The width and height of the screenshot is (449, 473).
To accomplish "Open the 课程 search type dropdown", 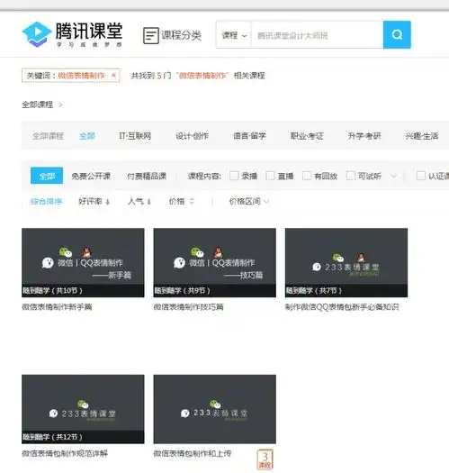I will [234, 35].
